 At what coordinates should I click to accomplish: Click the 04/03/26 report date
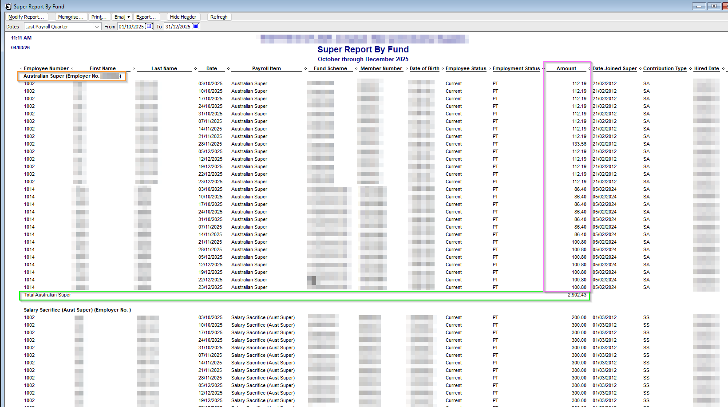pyautogui.click(x=20, y=47)
